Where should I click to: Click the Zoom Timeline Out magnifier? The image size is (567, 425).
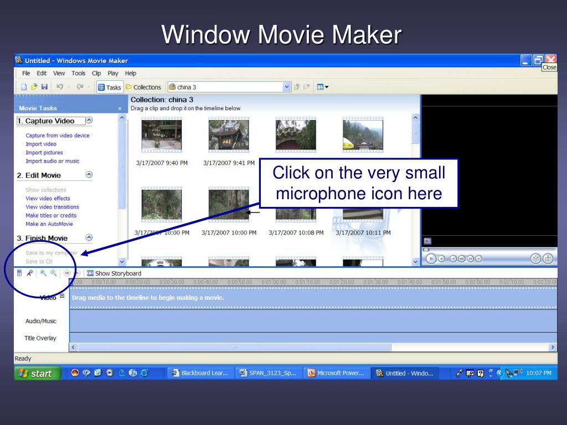(x=54, y=273)
